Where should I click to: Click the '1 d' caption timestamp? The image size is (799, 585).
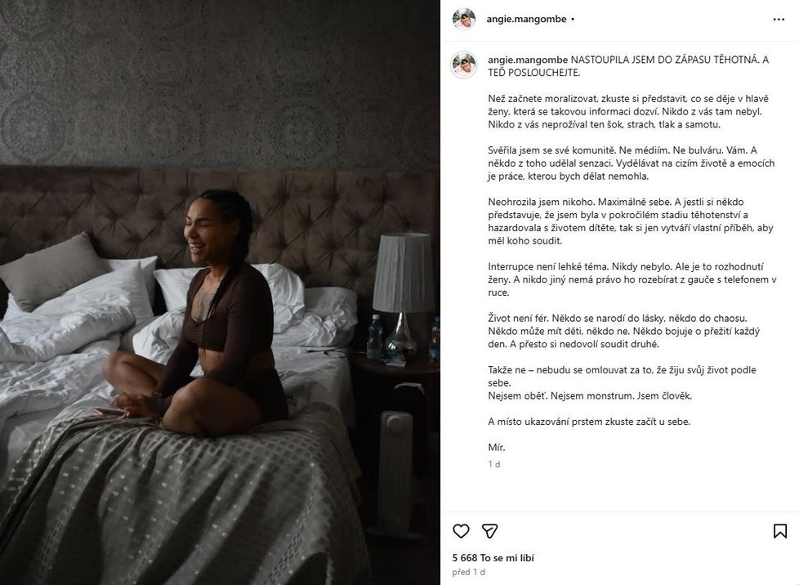[493, 464]
